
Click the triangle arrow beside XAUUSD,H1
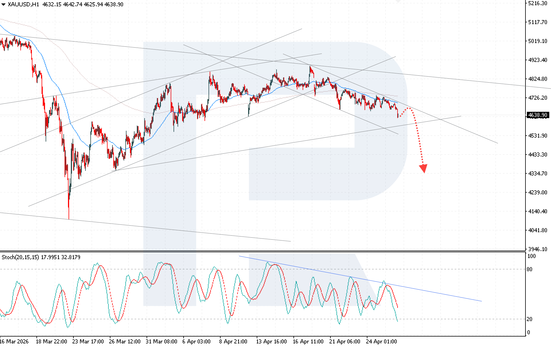[3, 4]
